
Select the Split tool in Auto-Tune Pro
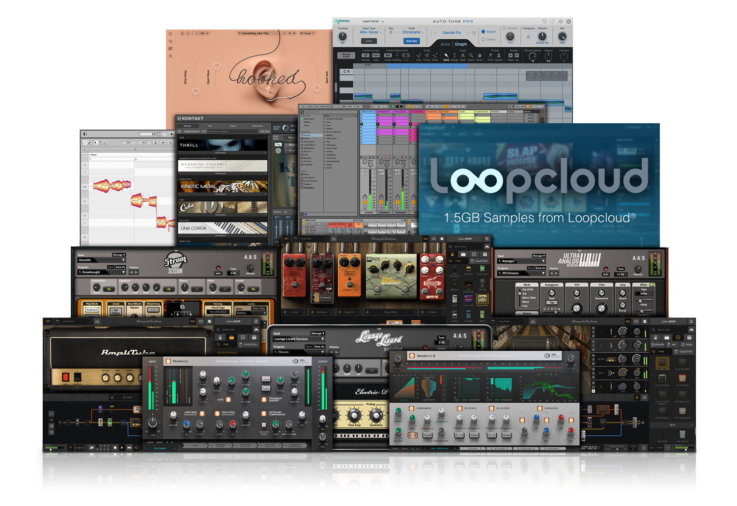tap(462, 56)
